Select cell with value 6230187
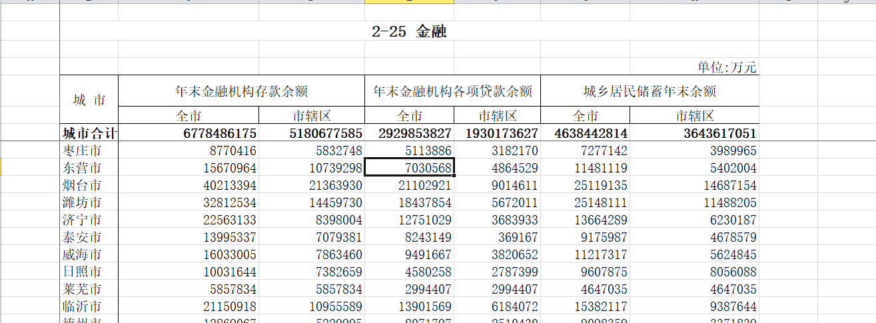Image resolution: width=876 pixels, height=323 pixels. 694,220
